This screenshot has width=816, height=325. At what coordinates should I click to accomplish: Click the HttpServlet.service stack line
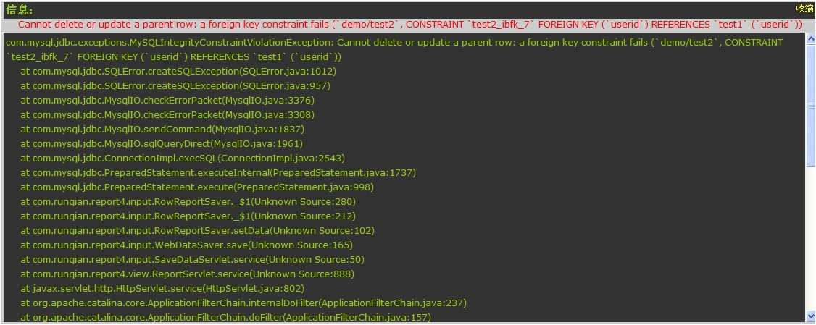click(x=162, y=288)
